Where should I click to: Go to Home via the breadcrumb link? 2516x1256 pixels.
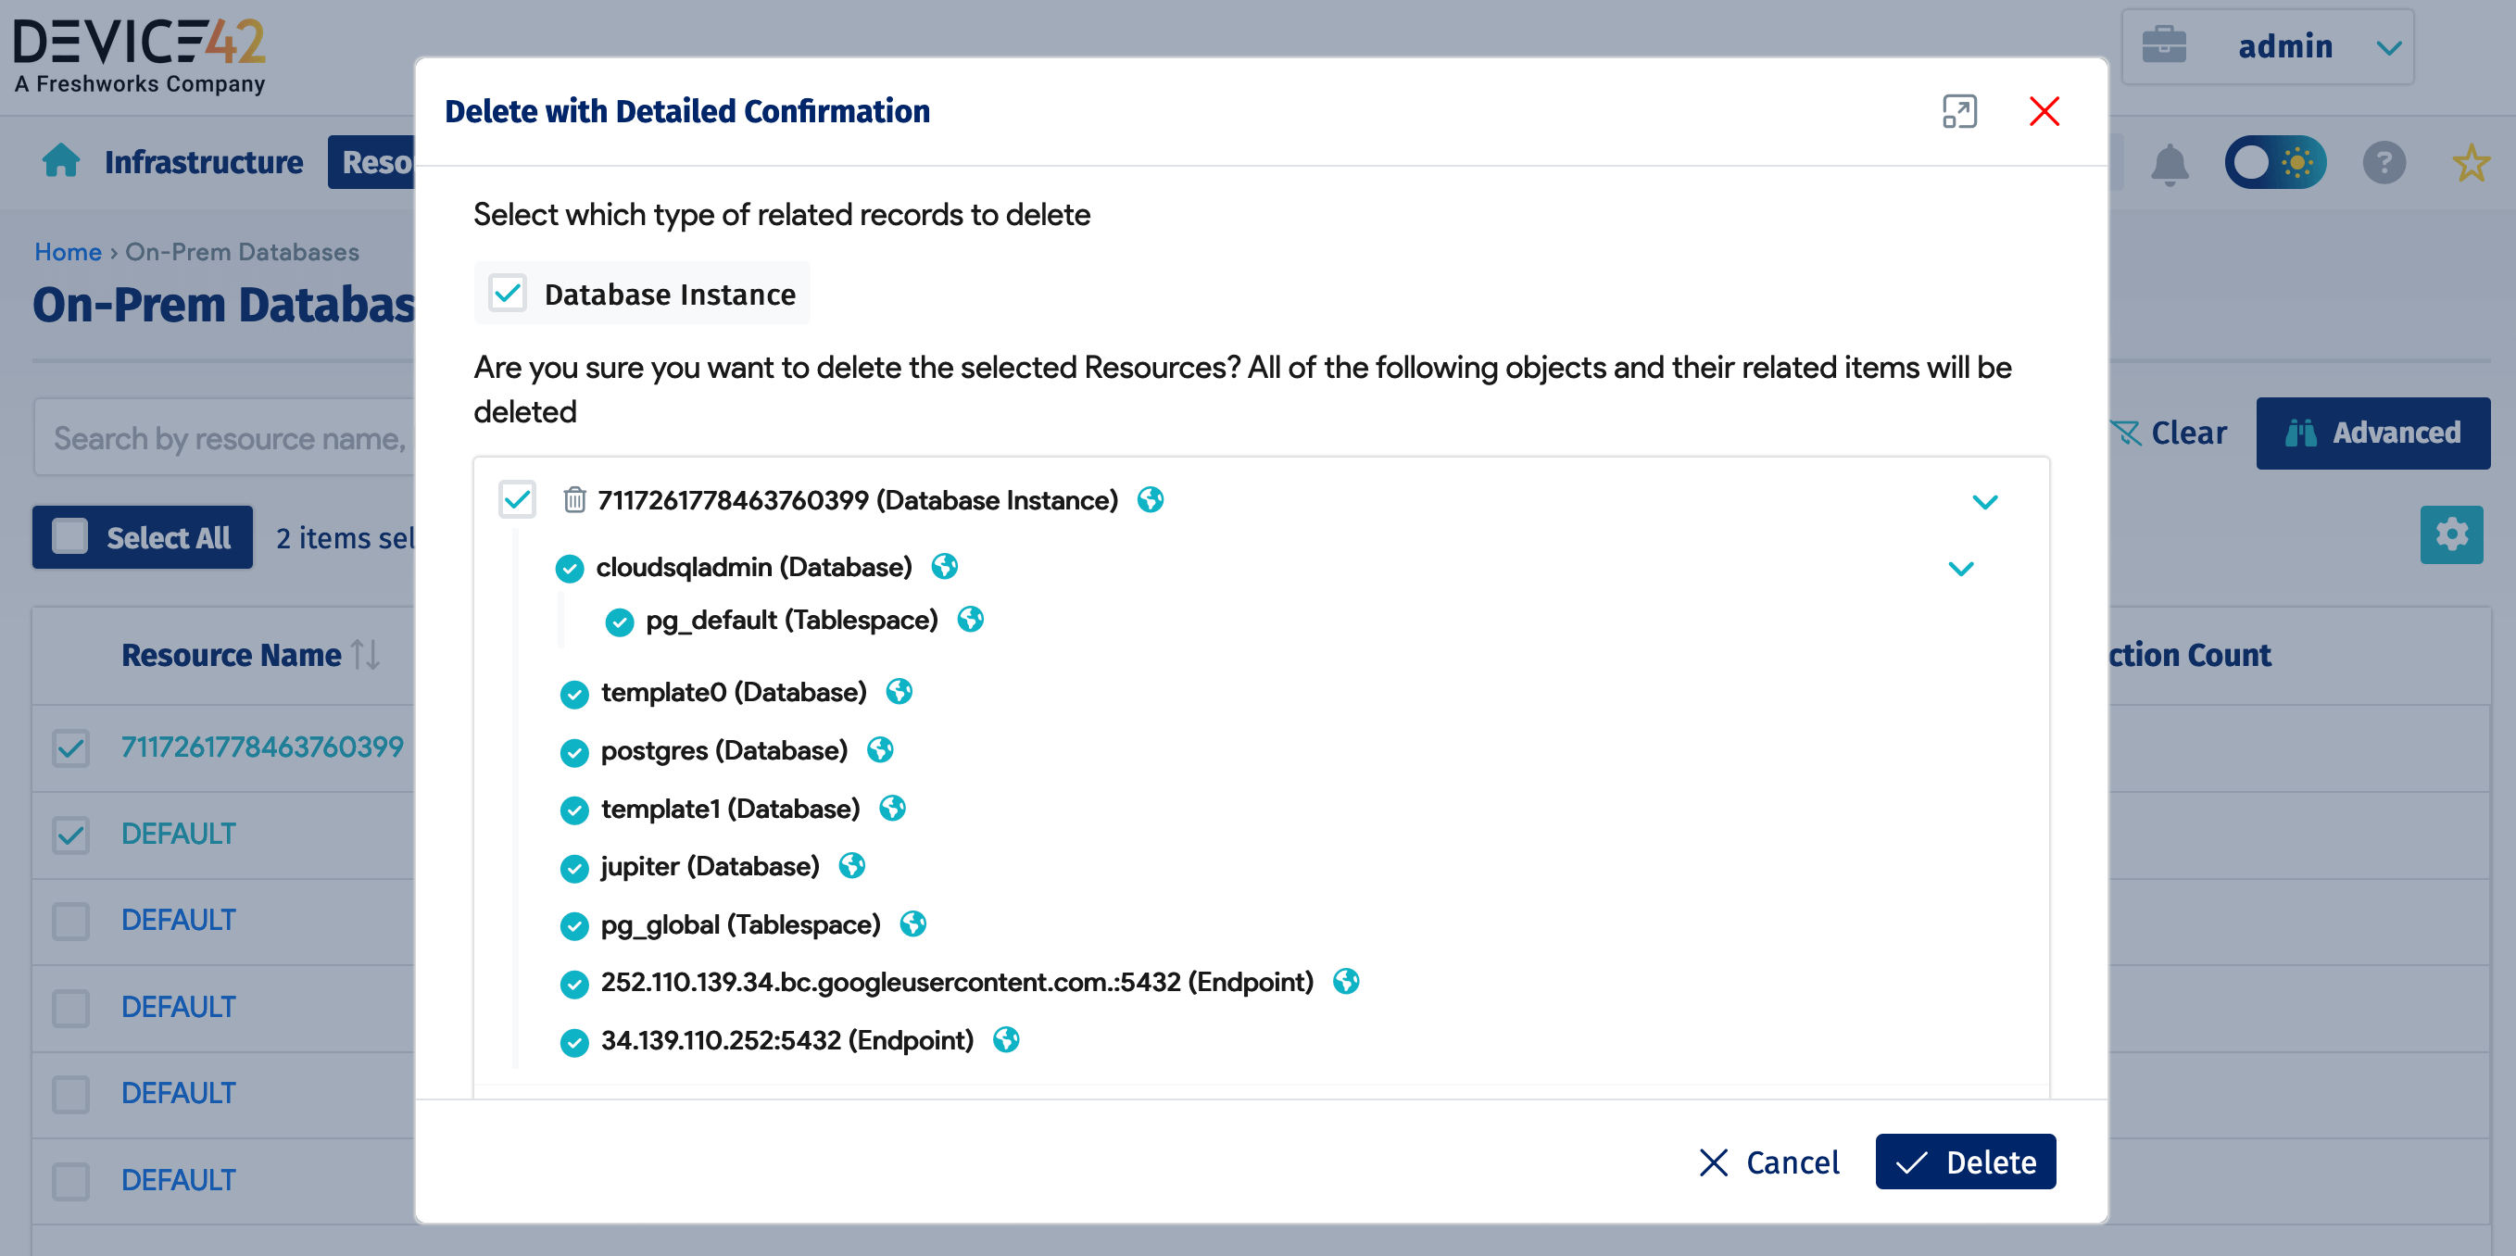click(68, 251)
